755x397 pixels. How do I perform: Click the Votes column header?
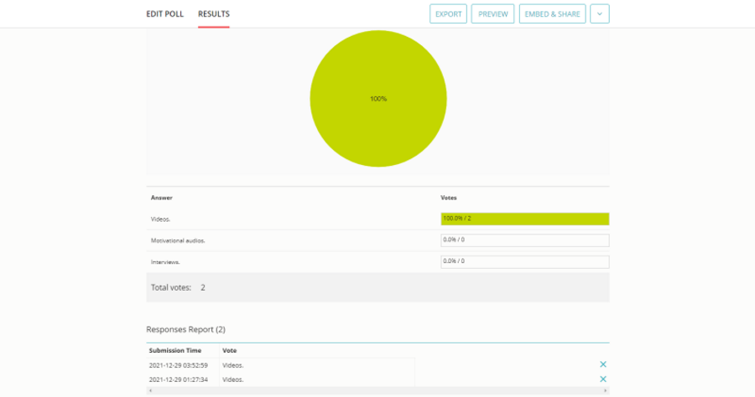click(x=448, y=198)
